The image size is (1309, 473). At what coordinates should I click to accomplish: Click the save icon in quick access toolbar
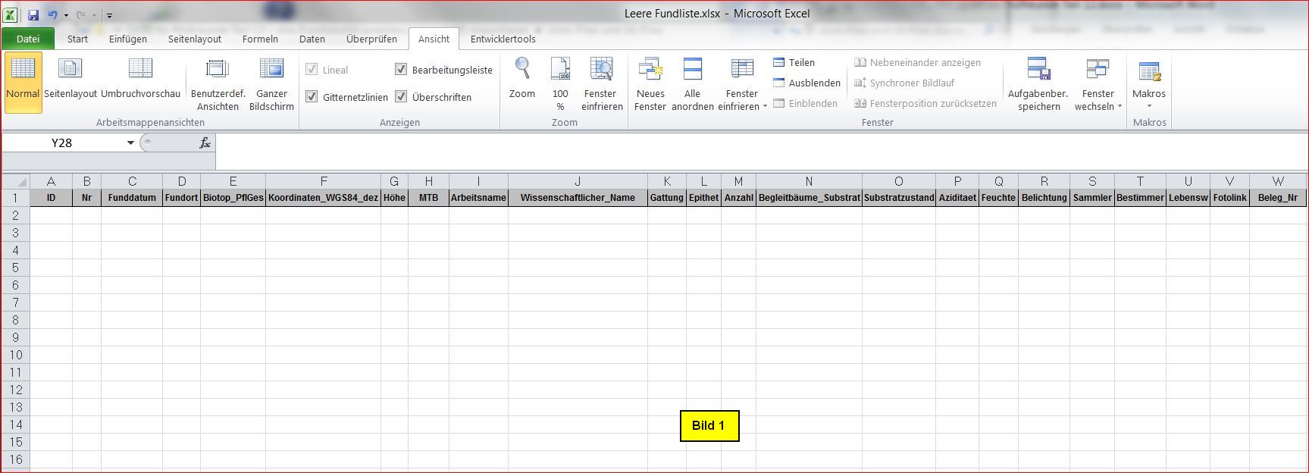pyautogui.click(x=33, y=14)
